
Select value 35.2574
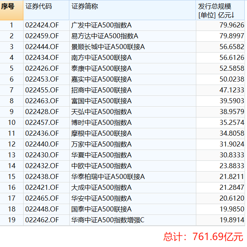pos(220,123)
